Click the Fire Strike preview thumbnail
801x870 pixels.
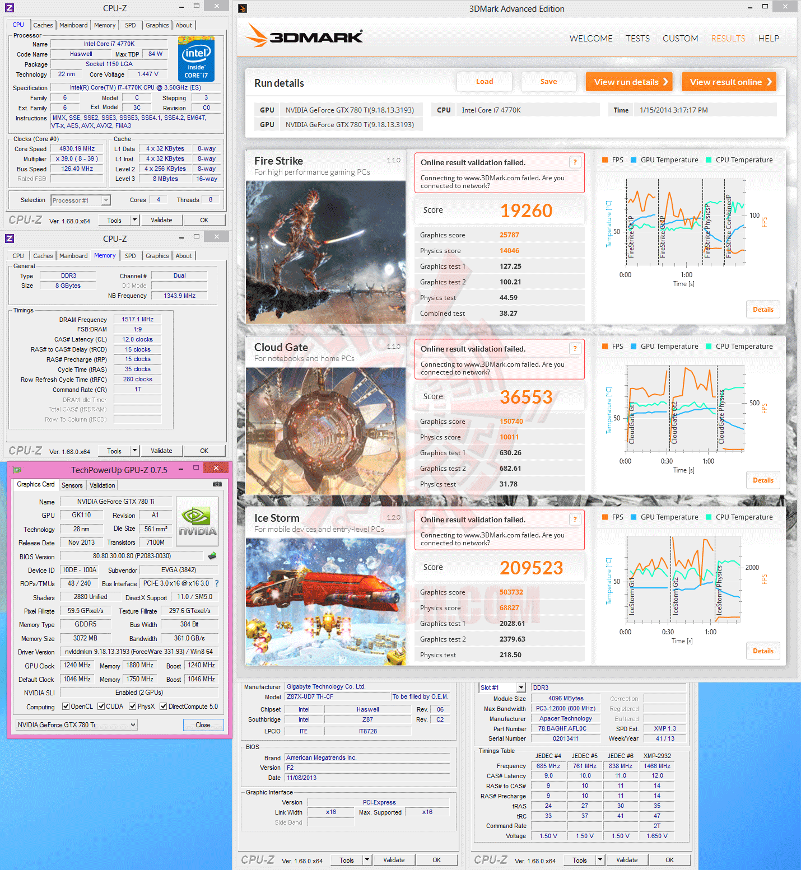click(326, 252)
